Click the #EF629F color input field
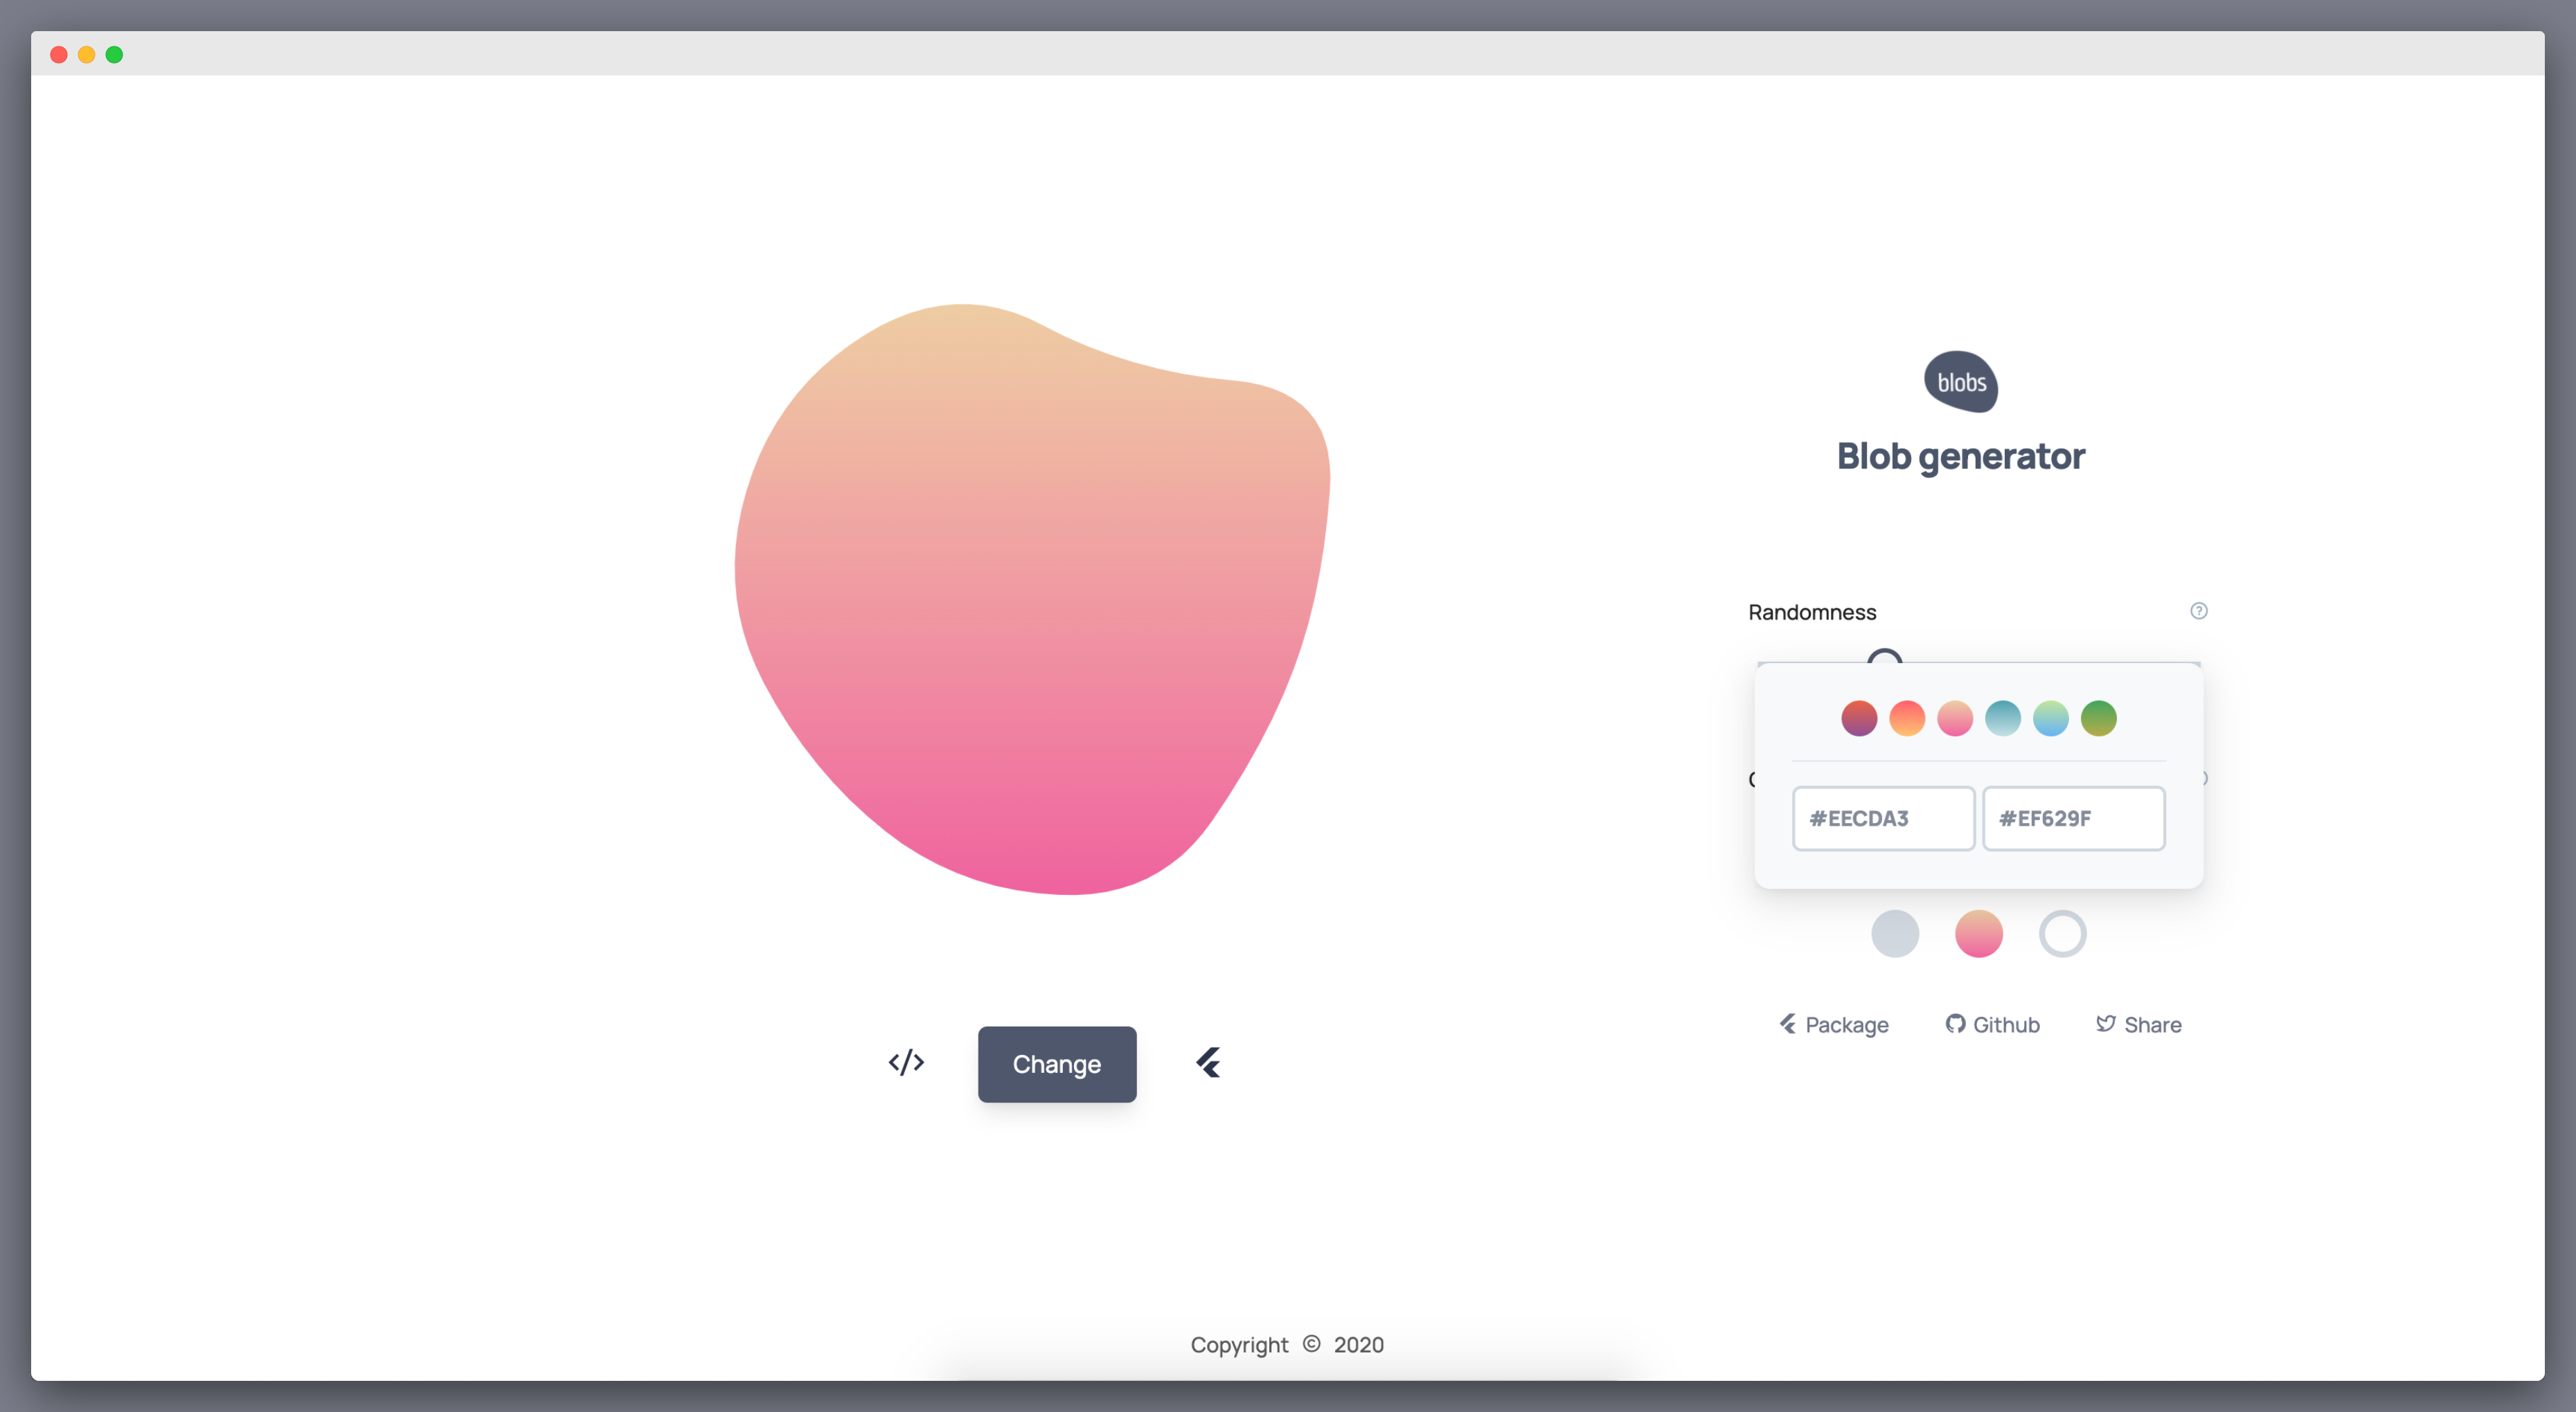This screenshot has width=2576, height=1412. [x=2073, y=818]
